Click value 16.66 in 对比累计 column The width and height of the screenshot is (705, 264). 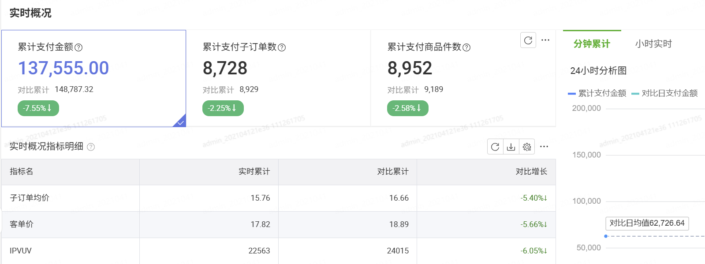(399, 198)
